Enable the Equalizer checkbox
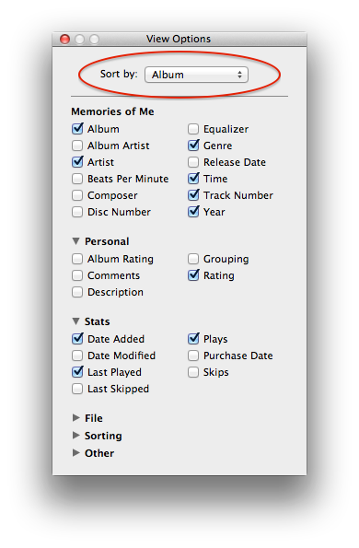This screenshot has height=548, width=359. (193, 129)
